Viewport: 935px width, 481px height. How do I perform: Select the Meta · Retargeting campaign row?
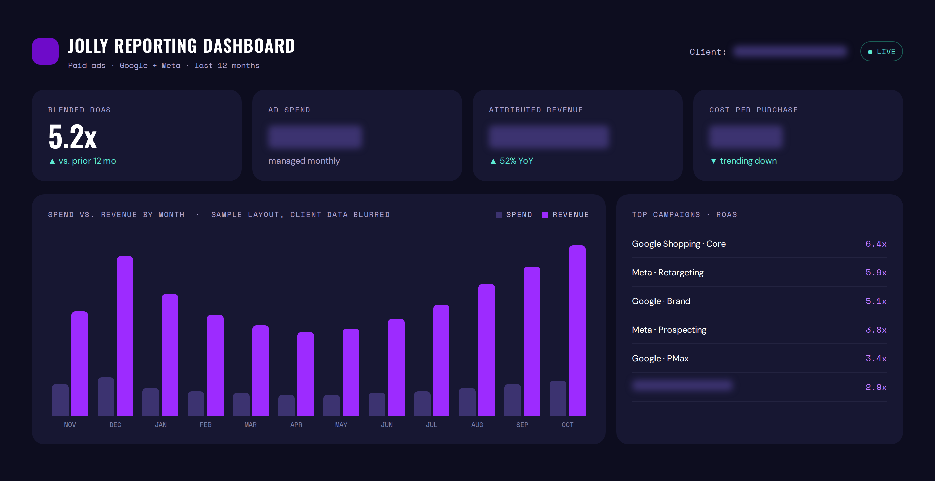tap(759, 272)
